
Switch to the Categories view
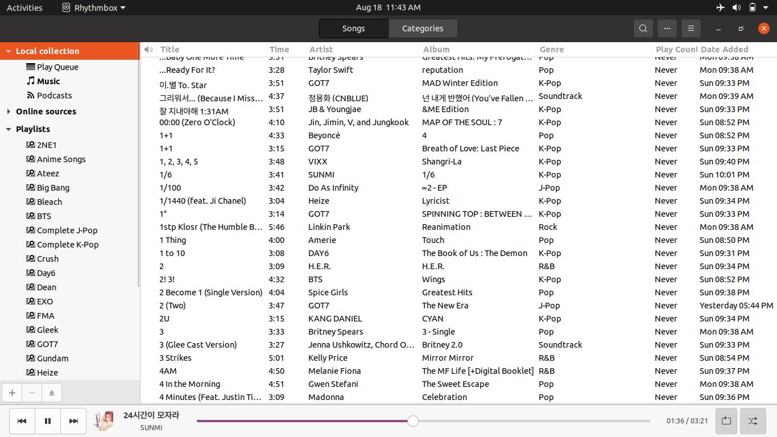[423, 28]
